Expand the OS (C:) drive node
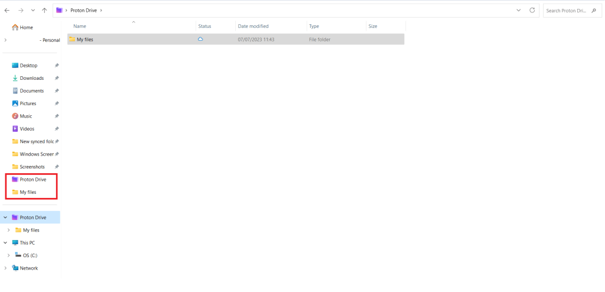605x292 pixels. pyautogui.click(x=8, y=255)
